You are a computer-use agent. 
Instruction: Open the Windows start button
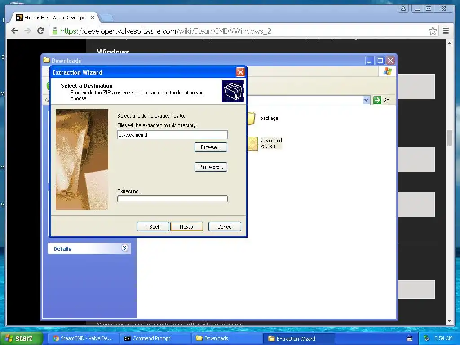(x=21, y=338)
